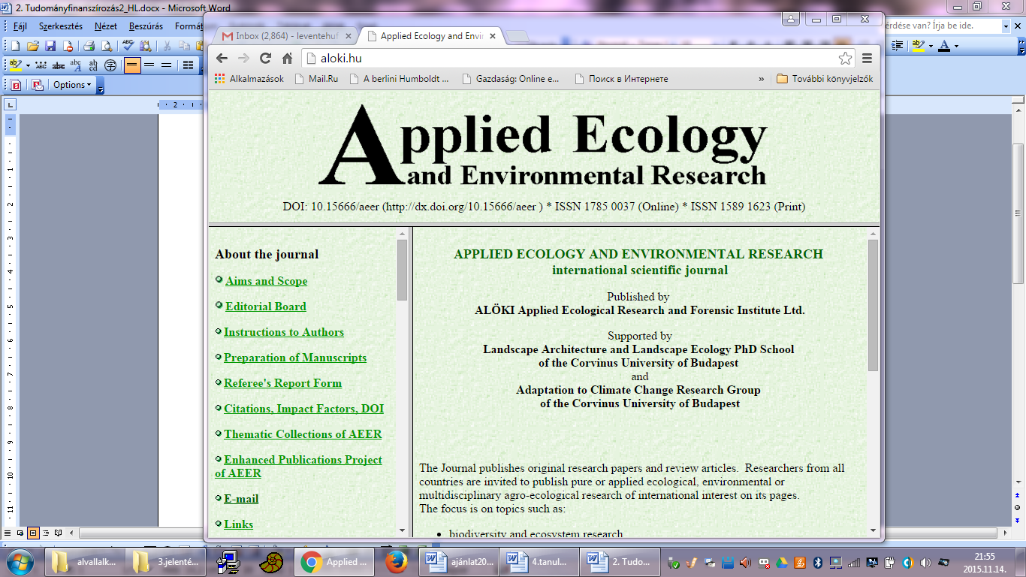Click the character scaling abc A icon
This screenshot has width=1026, height=577.
click(75, 65)
